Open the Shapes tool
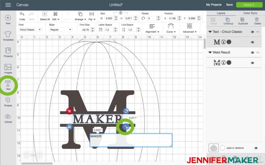The image size is (265, 165). click(8, 102)
